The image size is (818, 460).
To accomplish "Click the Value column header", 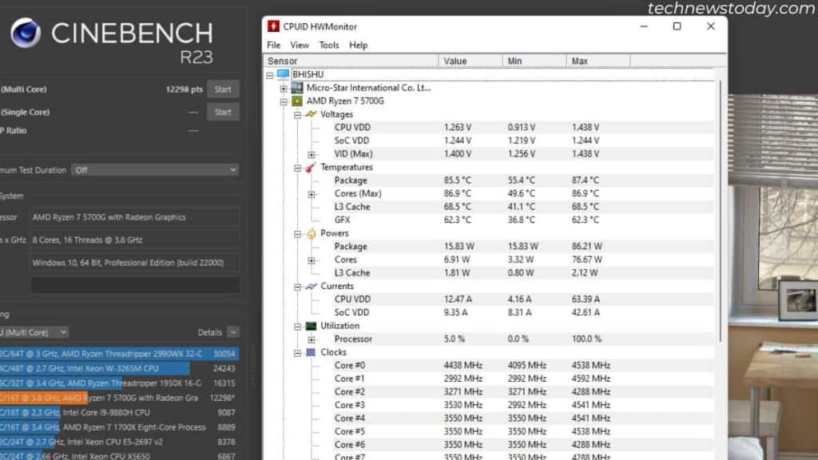I will pyautogui.click(x=471, y=61).
